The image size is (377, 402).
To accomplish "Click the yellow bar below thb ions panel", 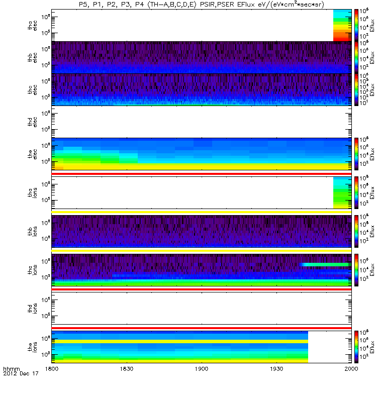I will pyautogui.click(x=202, y=251).
